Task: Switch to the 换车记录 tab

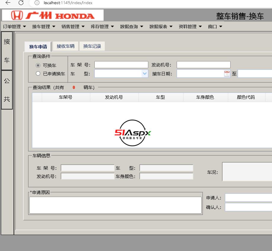Action: coord(92,46)
